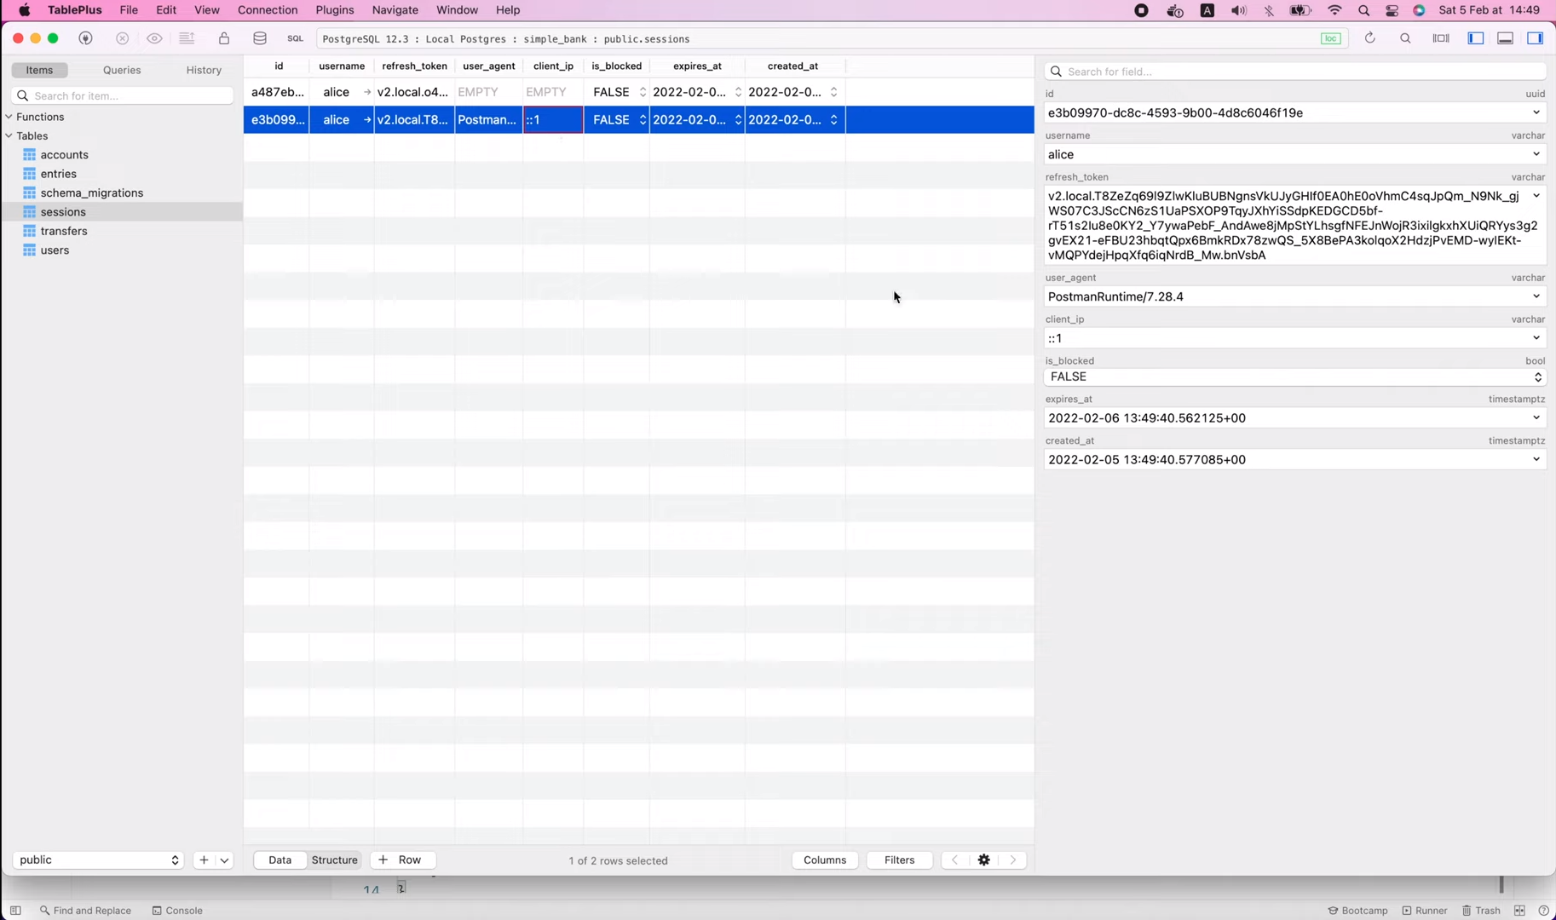The height and width of the screenshot is (920, 1556).
Task: Open the chevron menu beside plus button
Action: 225,860
